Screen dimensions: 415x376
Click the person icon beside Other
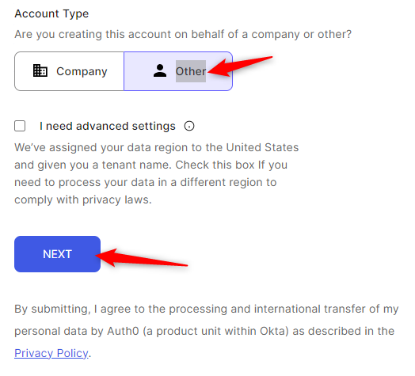pos(160,70)
